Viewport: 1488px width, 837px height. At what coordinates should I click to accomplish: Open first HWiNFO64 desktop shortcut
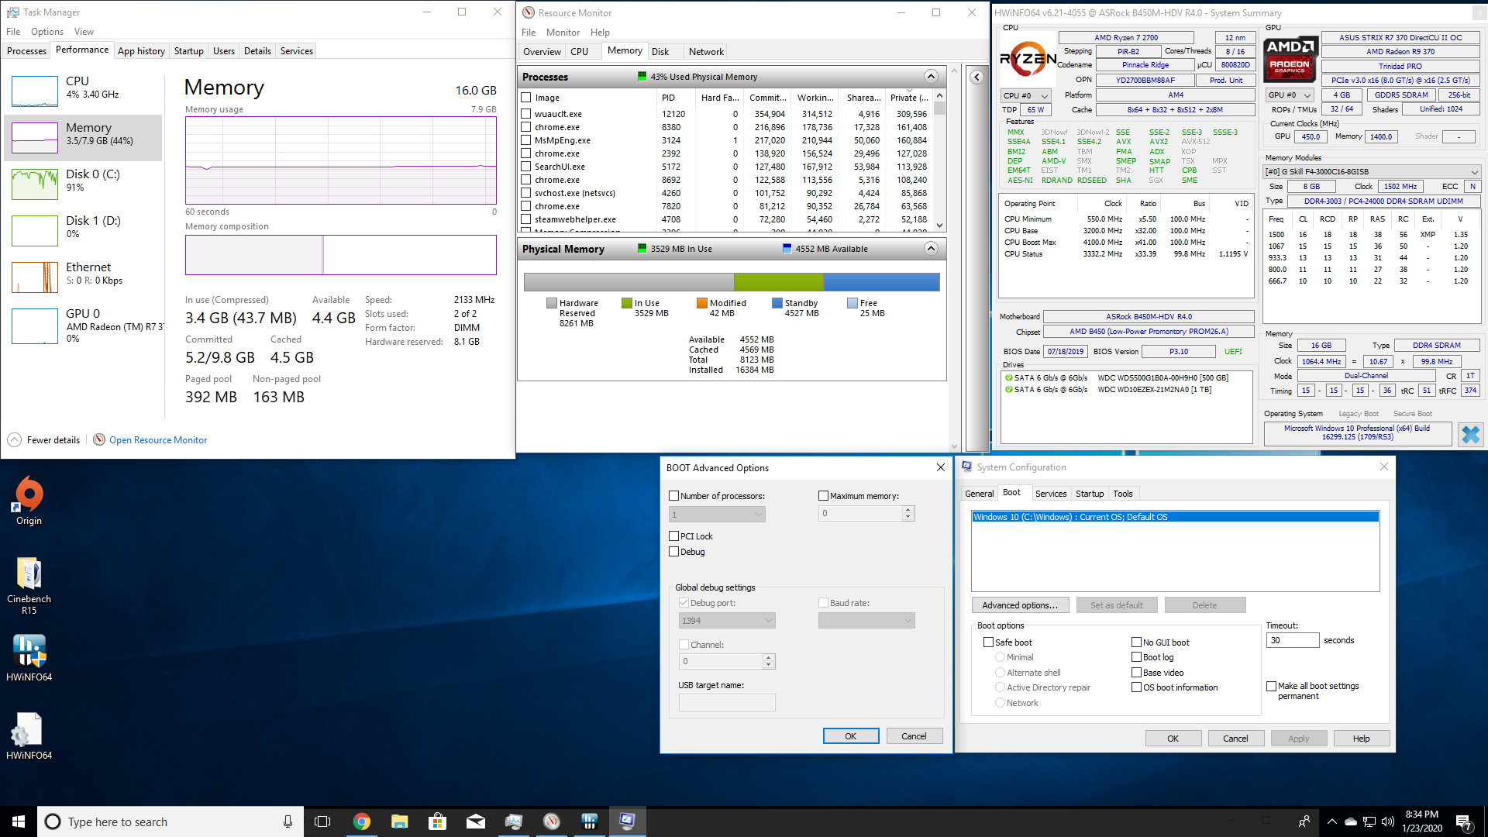pos(29,657)
